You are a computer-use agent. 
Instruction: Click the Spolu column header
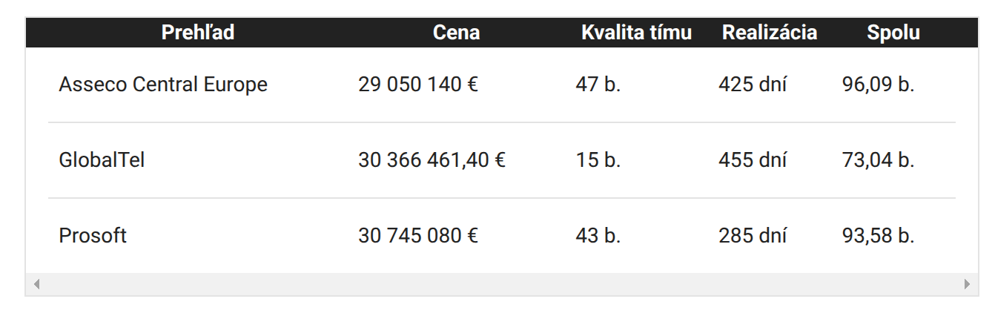[893, 33]
